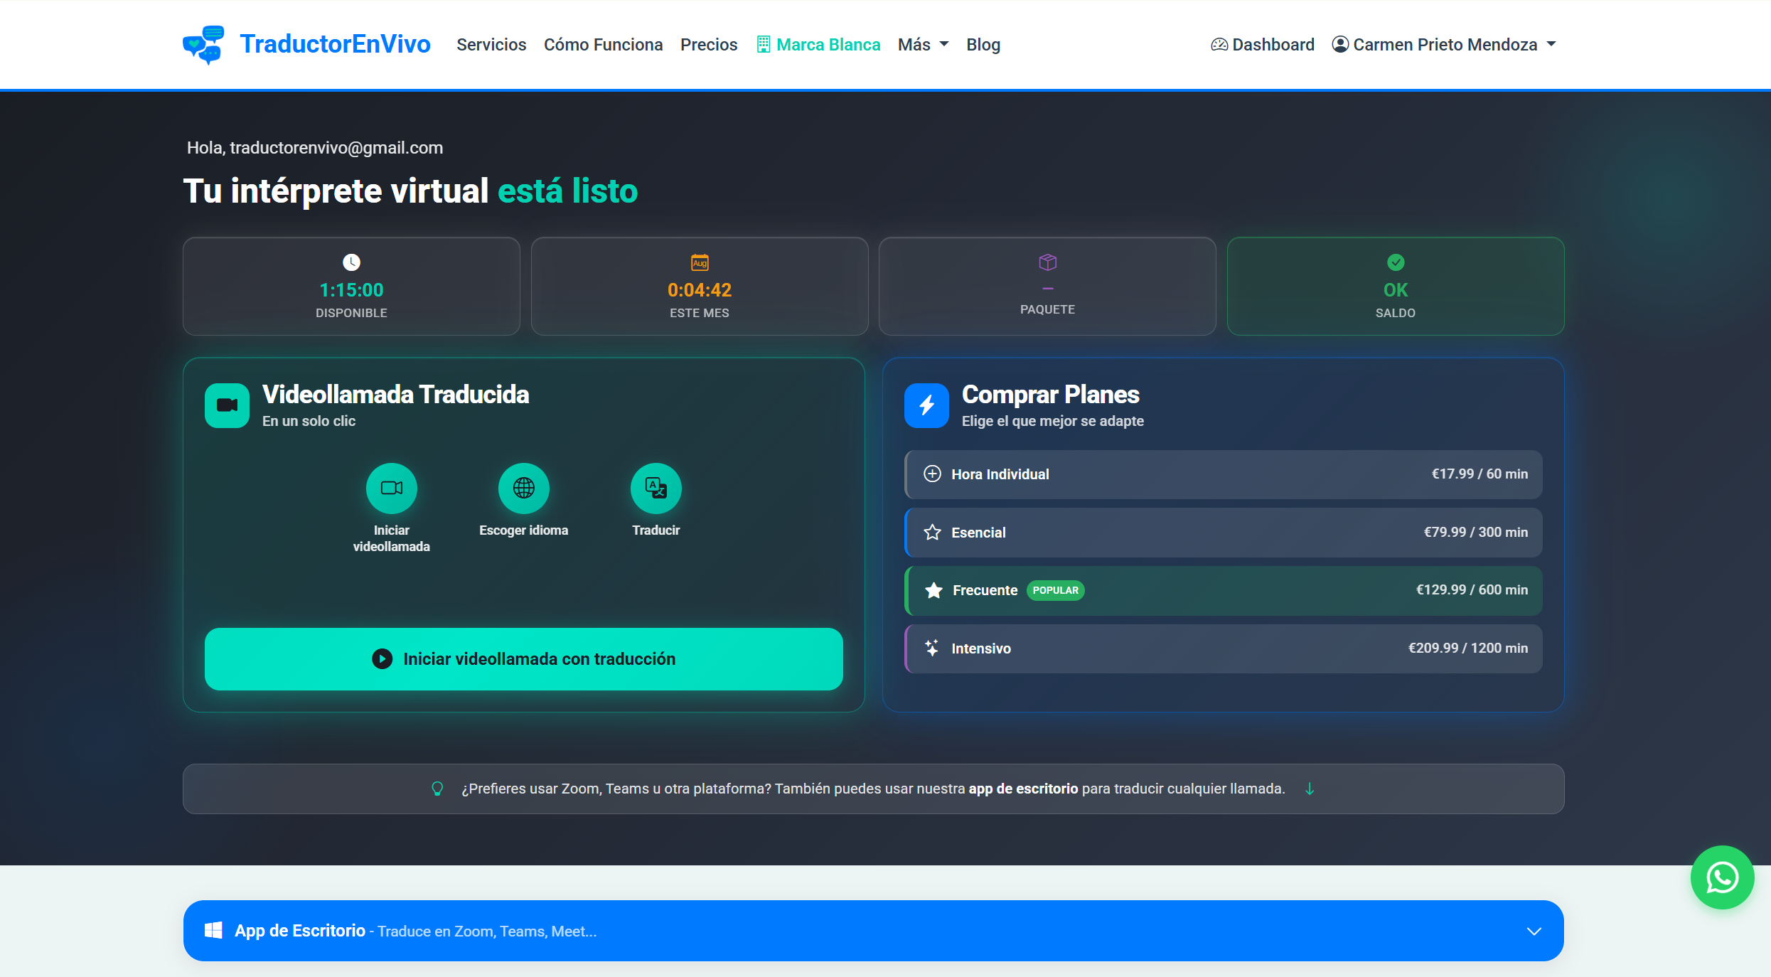The image size is (1771, 977).
Task: Click Iniciar videollamada con traducción
Action: tap(524, 658)
